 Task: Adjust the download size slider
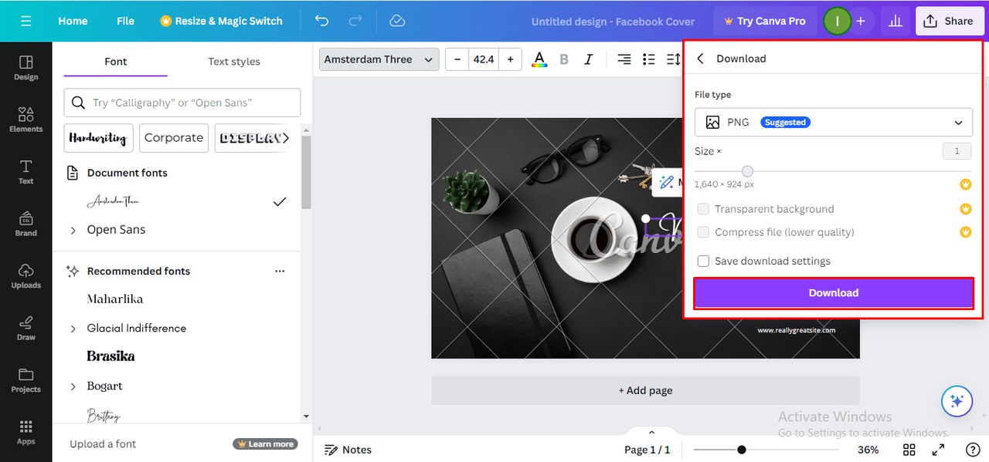pos(747,171)
